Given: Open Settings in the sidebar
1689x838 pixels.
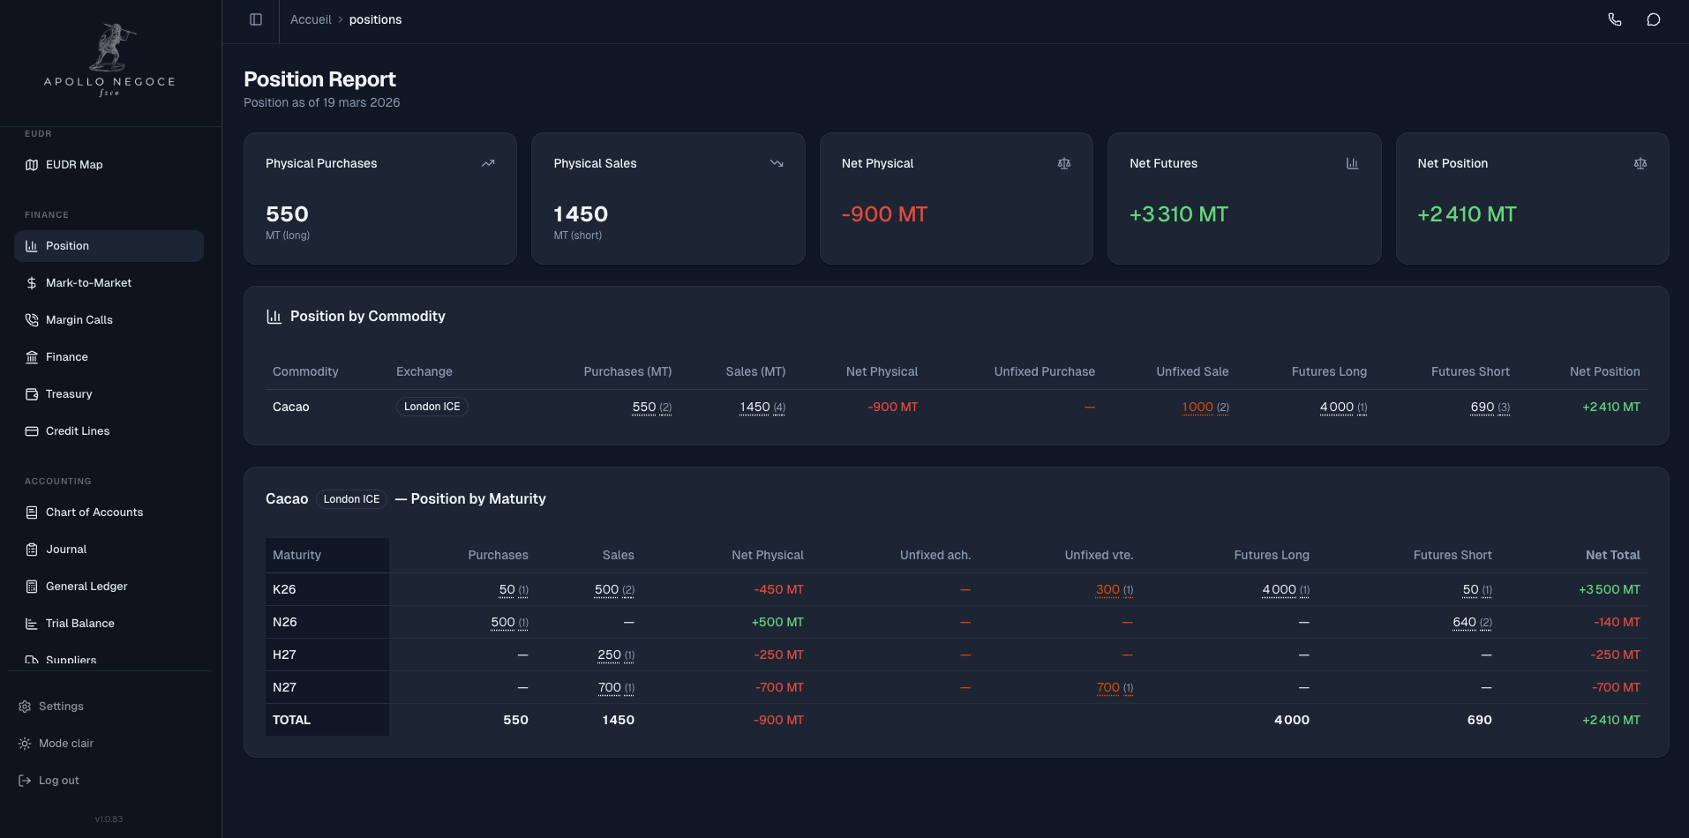Looking at the screenshot, I should pyautogui.click(x=61, y=707).
